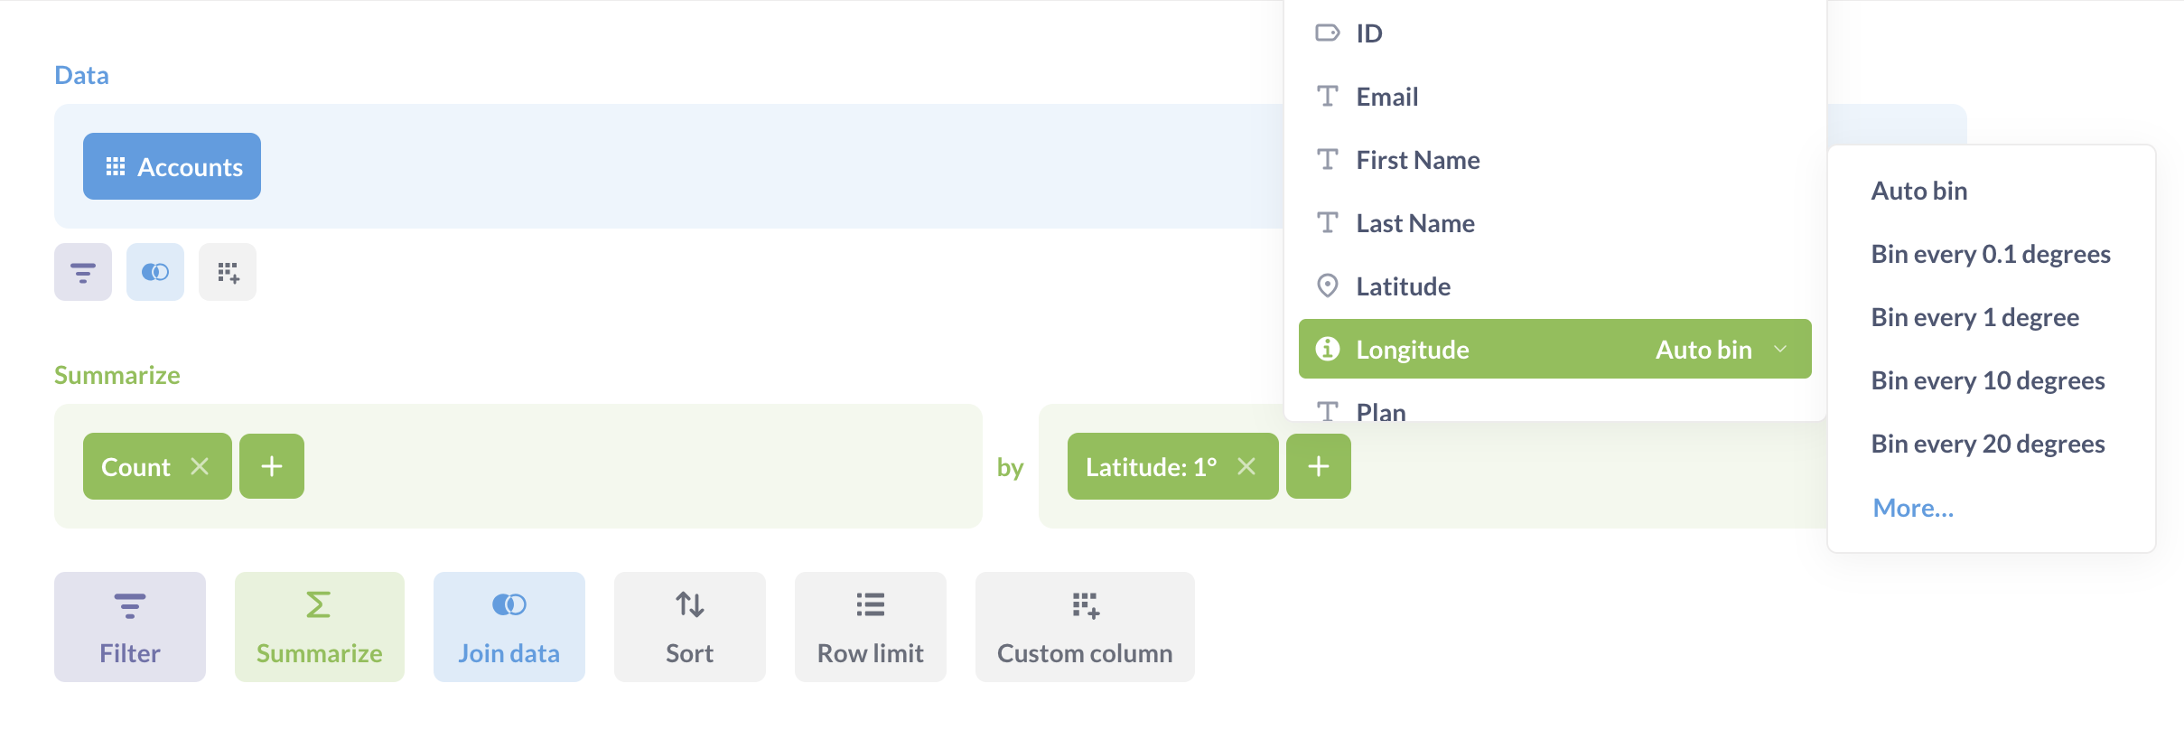The width and height of the screenshot is (2184, 730).
Task: Click the Sort icon in the toolbar
Action: 689,626
